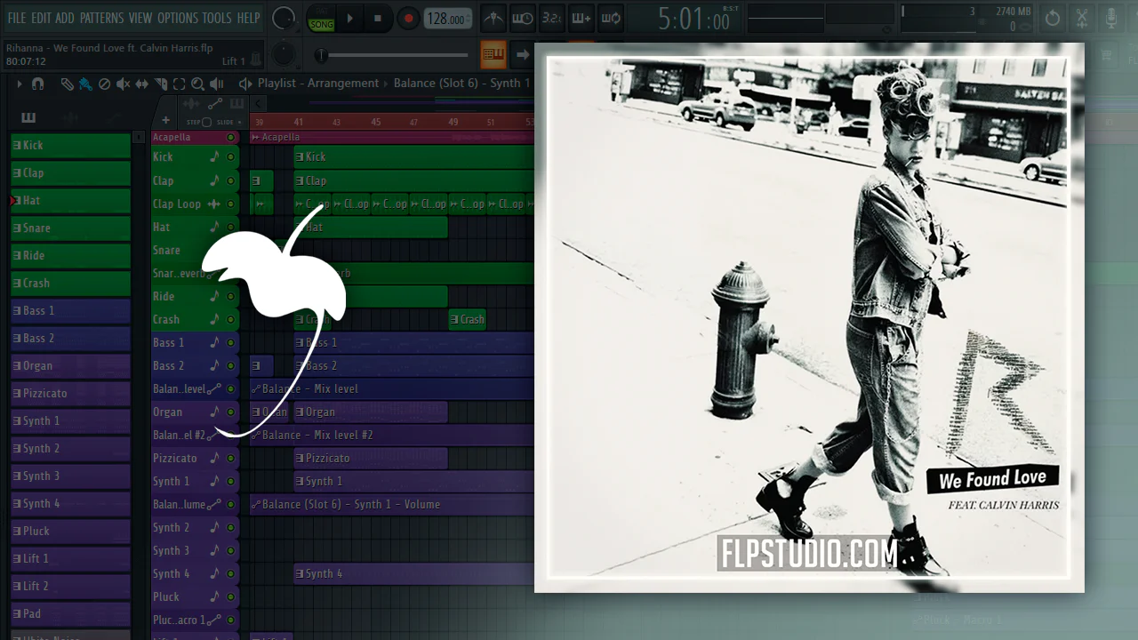Click the overdub/blend recording icon
This screenshot has height=640, width=1138.
[x=581, y=18]
